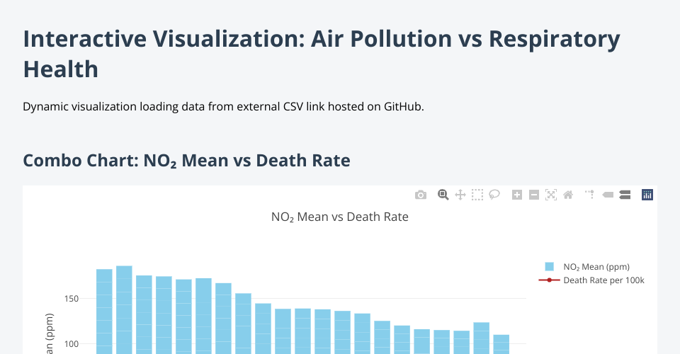This screenshot has height=354, width=680.
Task: Download plot as PNG camera icon
Action: 421,195
